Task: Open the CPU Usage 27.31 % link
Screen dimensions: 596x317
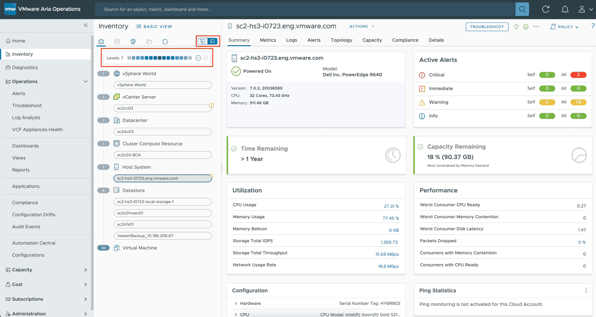Action: pos(391,206)
